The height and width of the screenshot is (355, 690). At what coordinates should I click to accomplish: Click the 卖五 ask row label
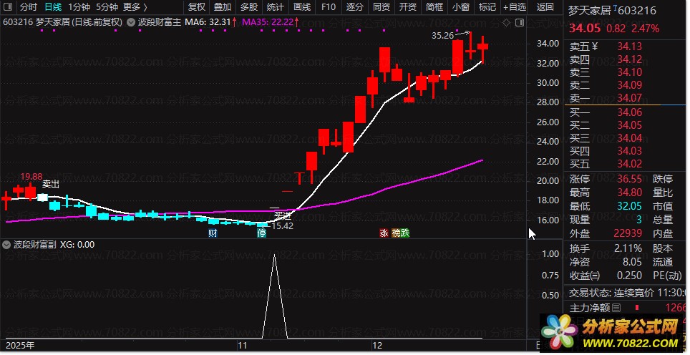coord(580,47)
